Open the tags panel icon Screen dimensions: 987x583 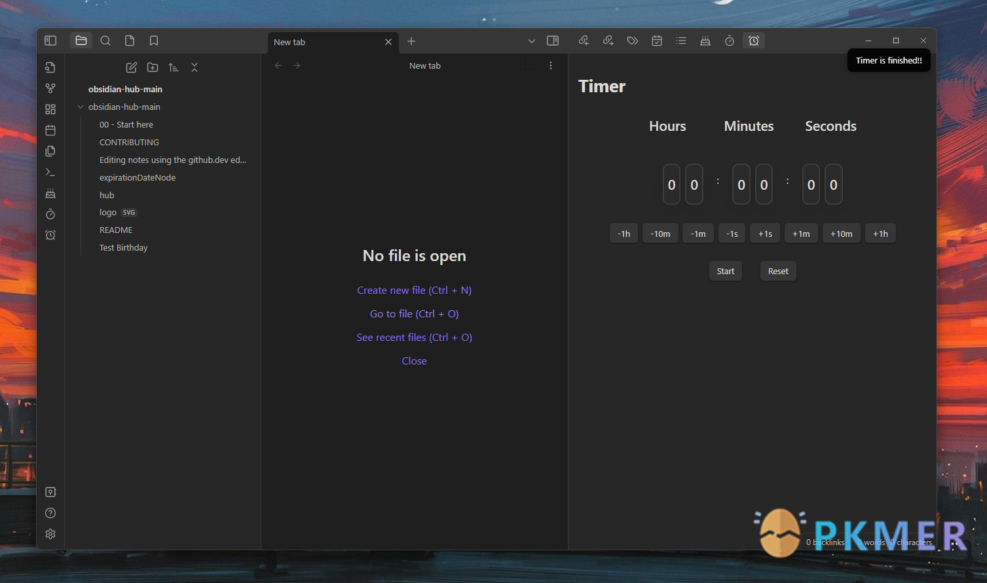[x=632, y=41]
